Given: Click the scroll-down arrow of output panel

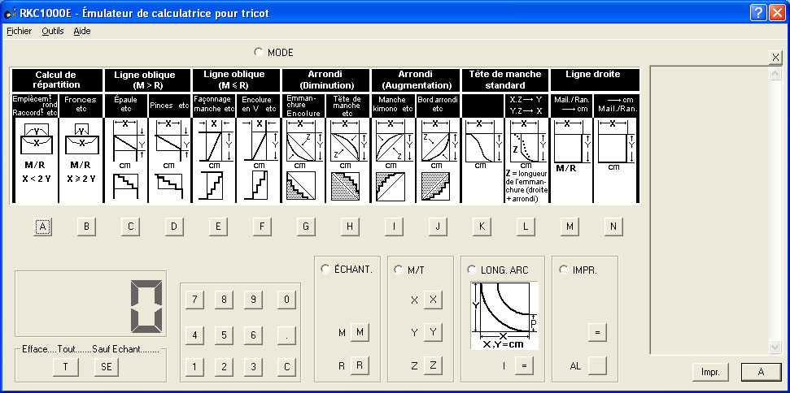Looking at the screenshot, I should [775, 348].
